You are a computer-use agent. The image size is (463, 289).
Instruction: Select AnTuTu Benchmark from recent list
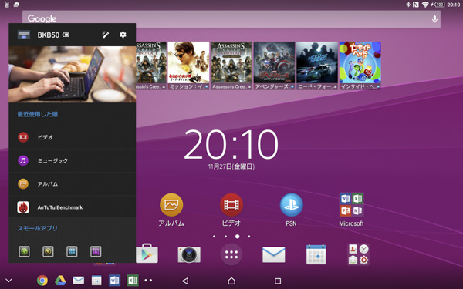(73, 207)
